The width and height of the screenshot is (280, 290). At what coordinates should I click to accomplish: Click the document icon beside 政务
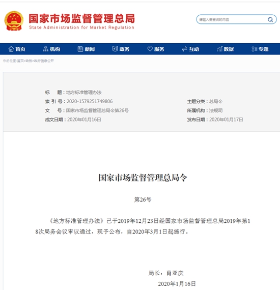(115, 49)
